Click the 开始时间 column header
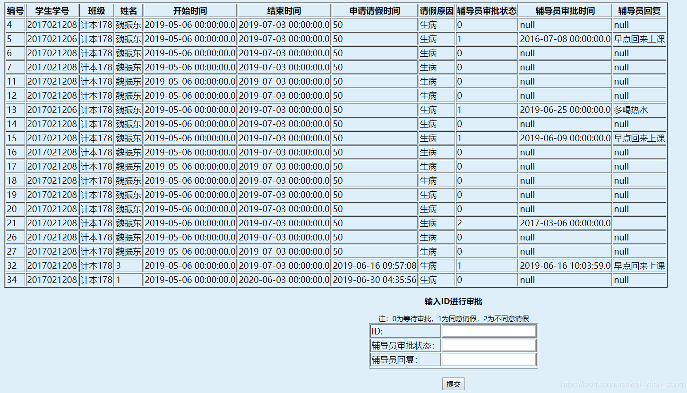687x393 pixels. (x=190, y=10)
